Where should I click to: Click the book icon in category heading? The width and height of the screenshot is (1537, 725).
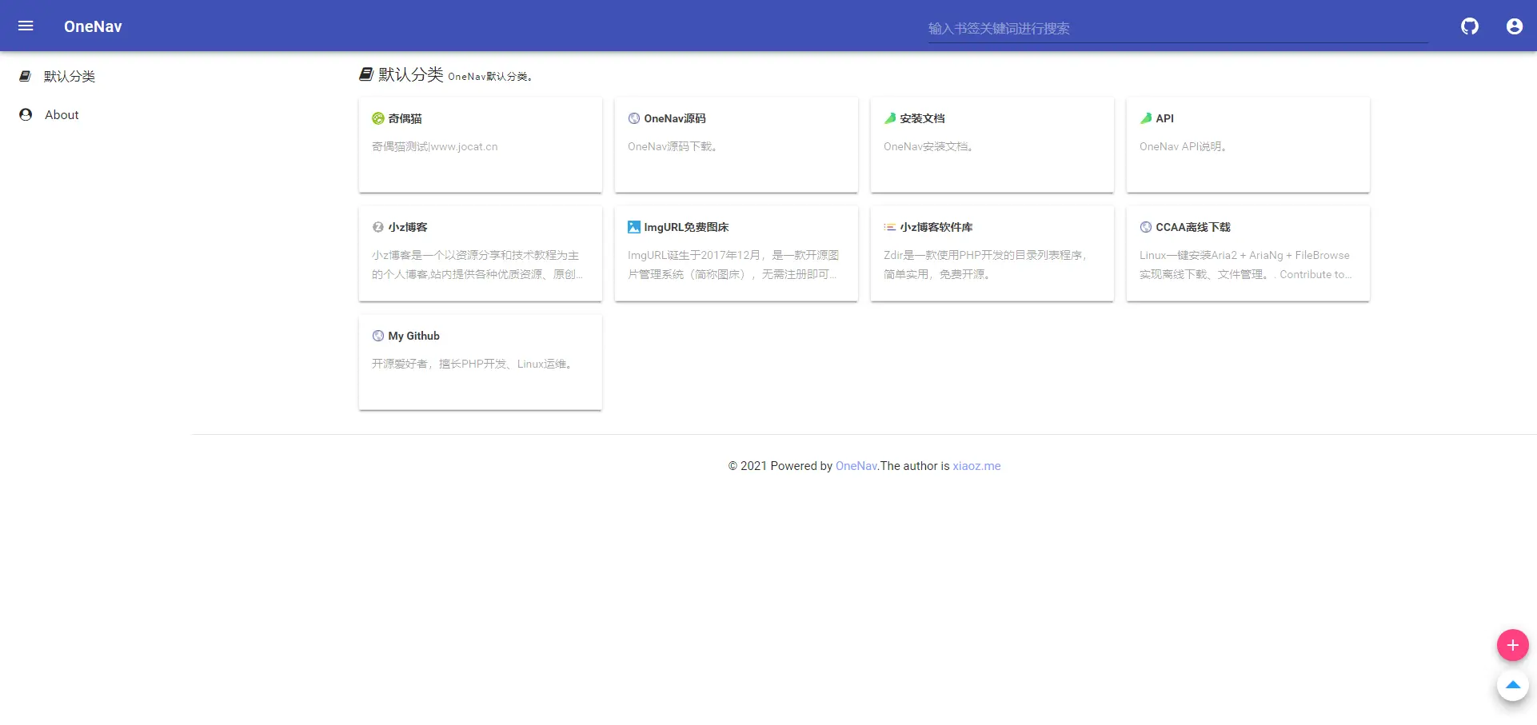366,74
